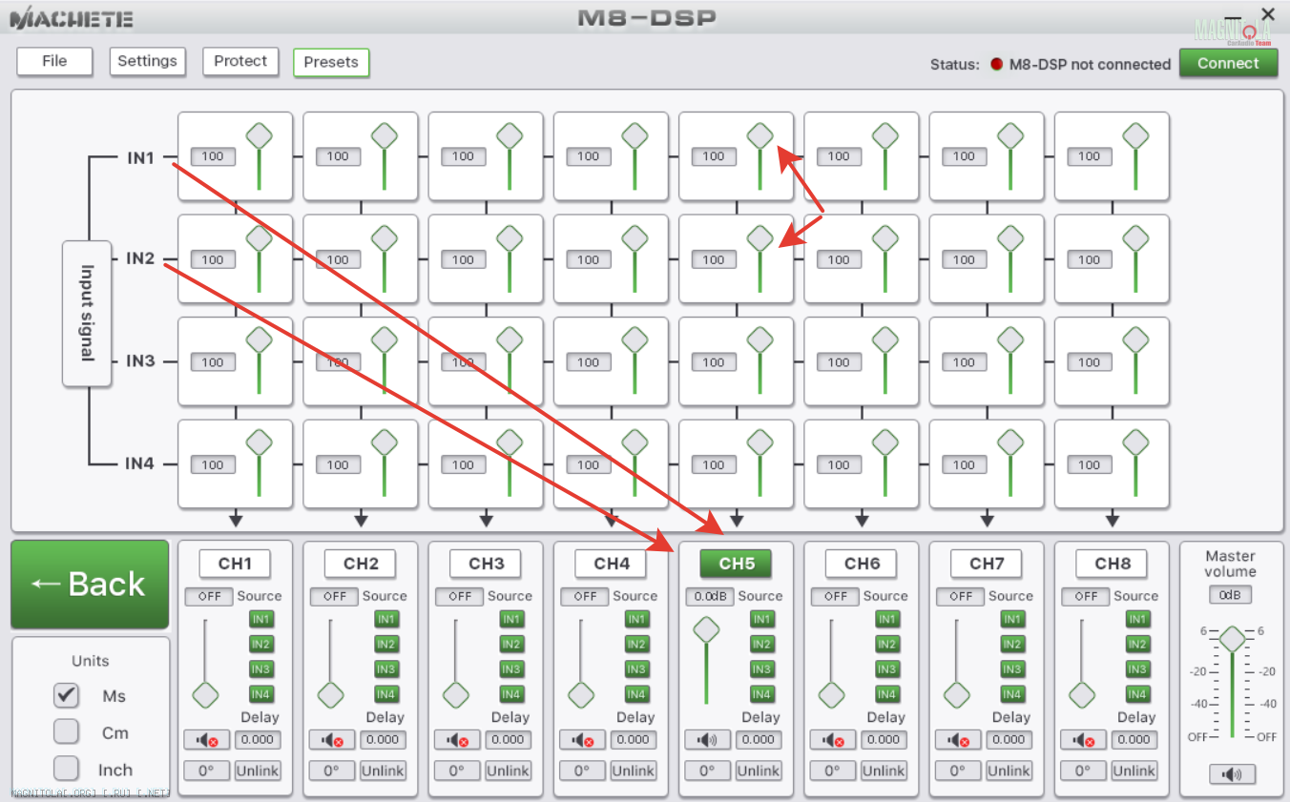Toggle IN1 source for CH5
Viewport: 1290px width, 802px height.
tap(761, 619)
